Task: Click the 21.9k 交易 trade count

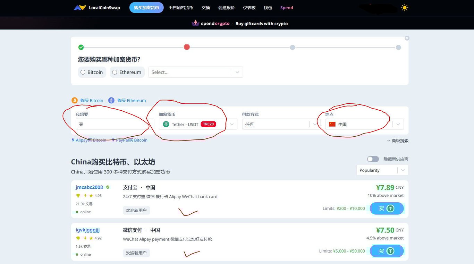Action: pyautogui.click(x=84, y=204)
